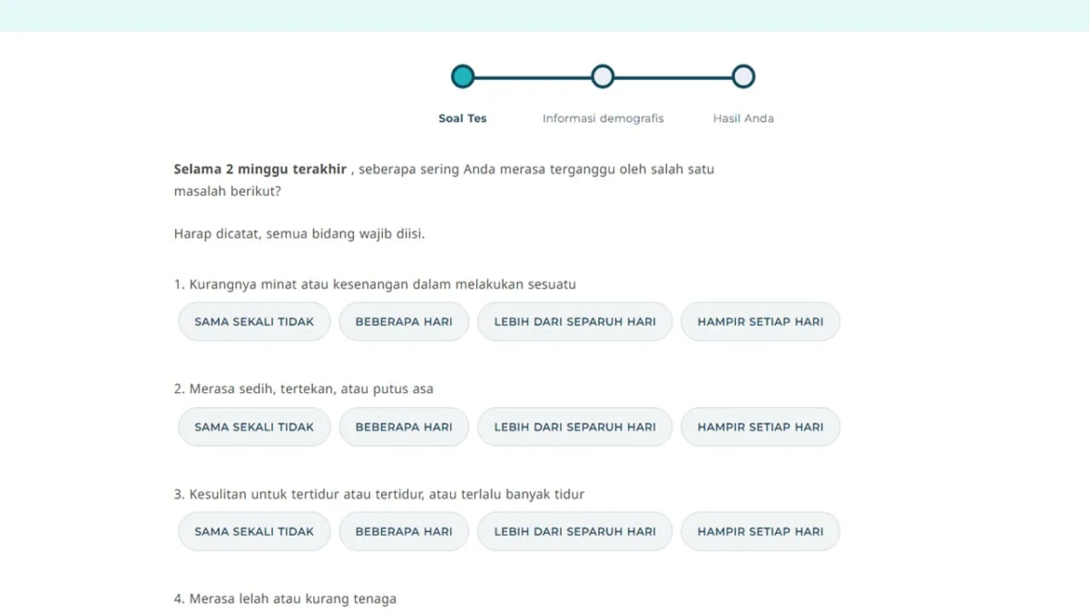The height and width of the screenshot is (613, 1089).
Task: Pick 'Lebih dari separuh hari' for question 2
Action: [x=575, y=427]
